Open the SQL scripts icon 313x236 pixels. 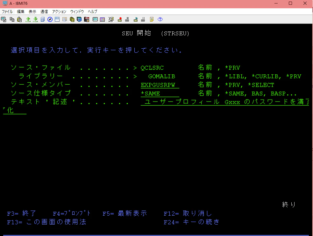click(87, 19)
